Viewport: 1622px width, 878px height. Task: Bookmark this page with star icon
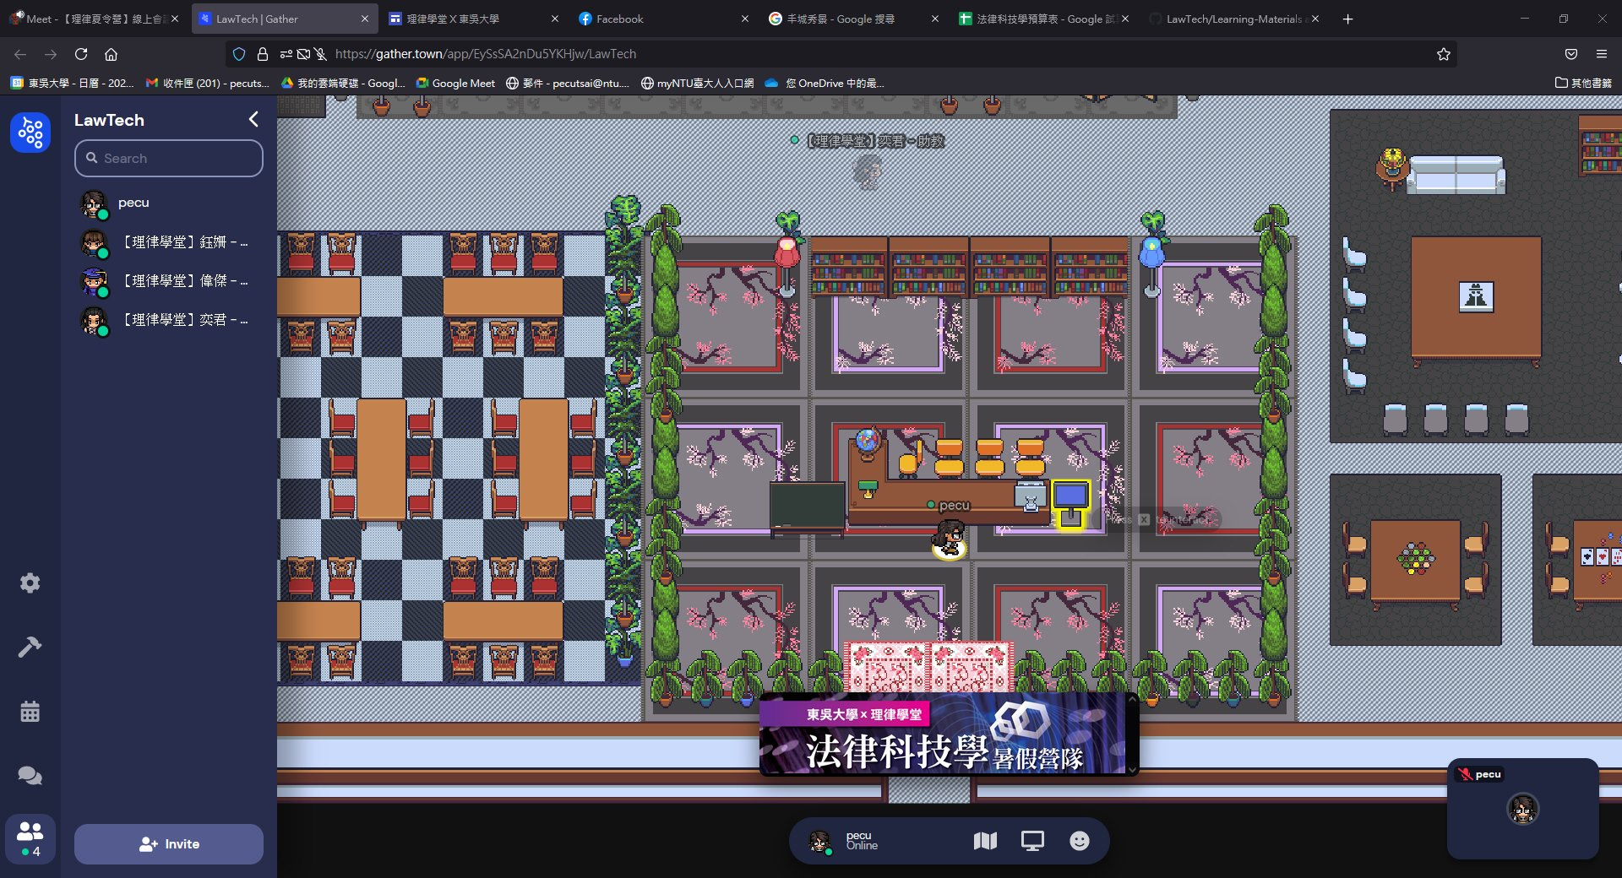tap(1444, 54)
